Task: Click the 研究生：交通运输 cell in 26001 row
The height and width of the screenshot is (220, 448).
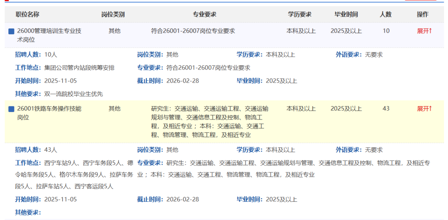Action: pyautogui.click(x=210, y=122)
